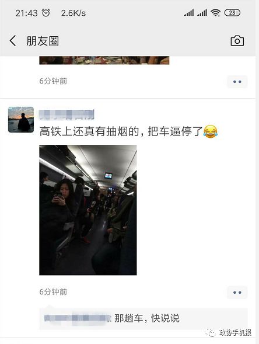Tap the blurred commenter name in comment
Image resolution: width=259 pixels, height=344 pixels.
(x=77, y=318)
